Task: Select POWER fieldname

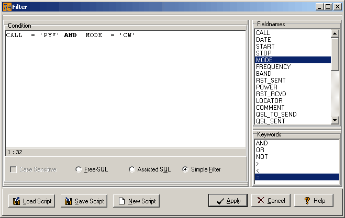Action: pos(293,87)
